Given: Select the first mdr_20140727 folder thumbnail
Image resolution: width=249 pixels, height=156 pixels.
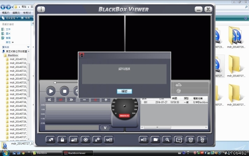Looking at the screenshot, I should point(236,66).
